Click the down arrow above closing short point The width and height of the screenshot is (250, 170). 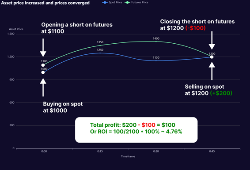[212, 41]
